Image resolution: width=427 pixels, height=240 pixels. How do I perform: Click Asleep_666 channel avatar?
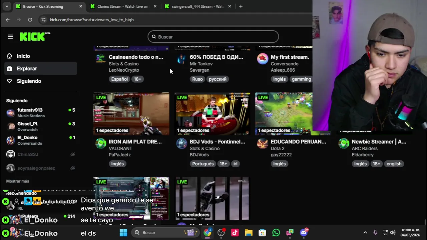point(263,59)
